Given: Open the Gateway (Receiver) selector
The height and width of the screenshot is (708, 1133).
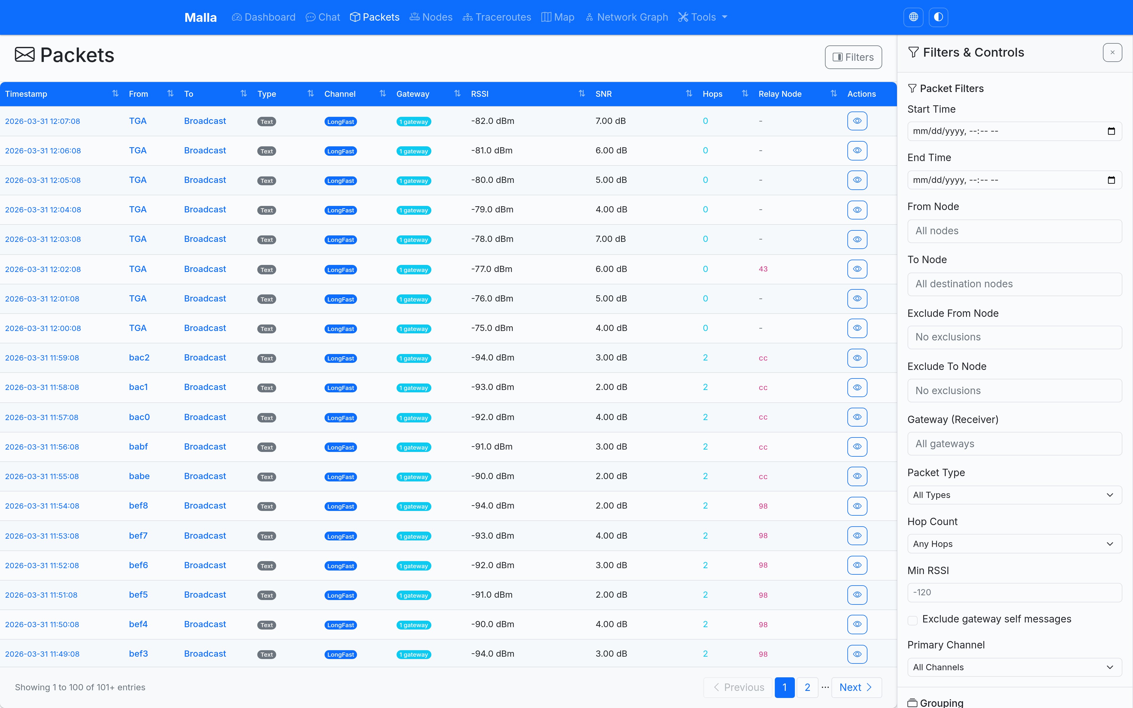Looking at the screenshot, I should coord(1014,443).
